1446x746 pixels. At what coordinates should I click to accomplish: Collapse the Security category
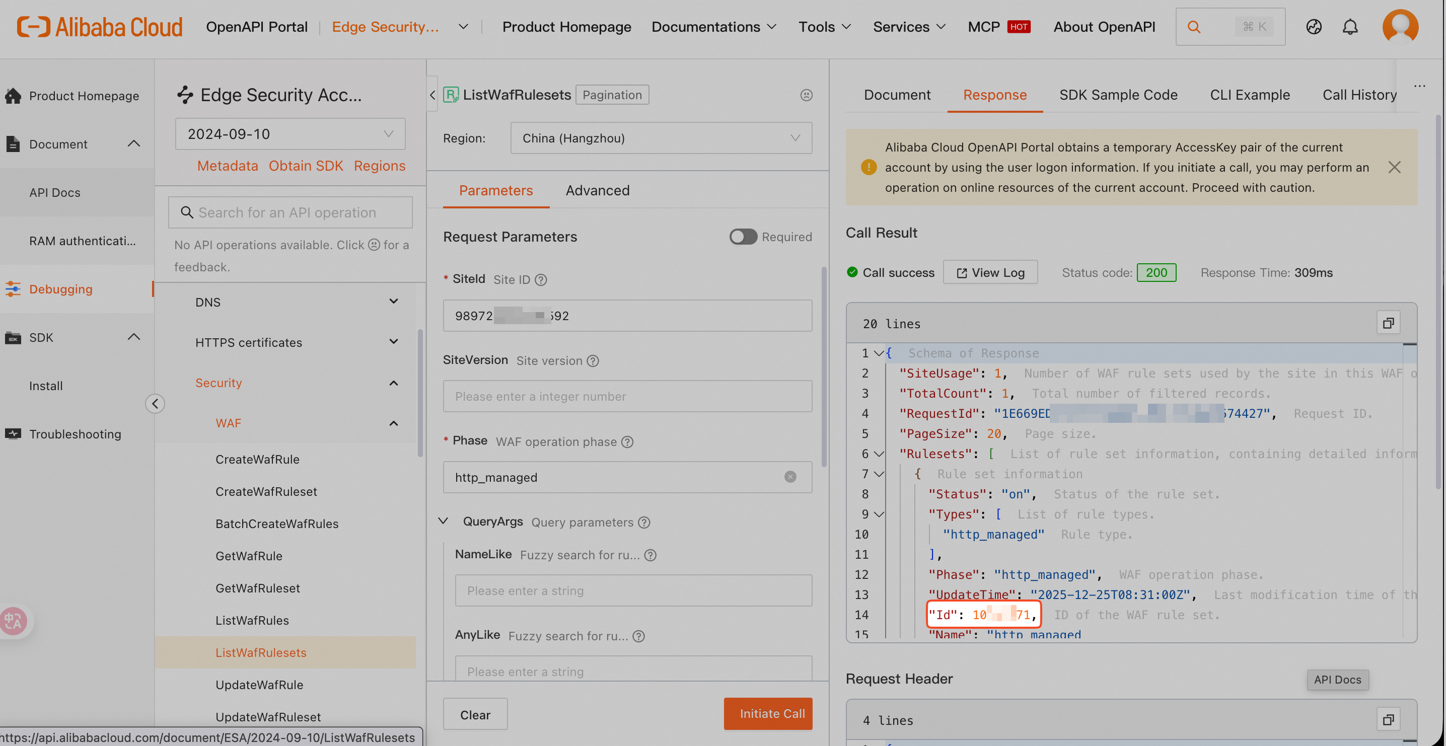[x=394, y=383]
